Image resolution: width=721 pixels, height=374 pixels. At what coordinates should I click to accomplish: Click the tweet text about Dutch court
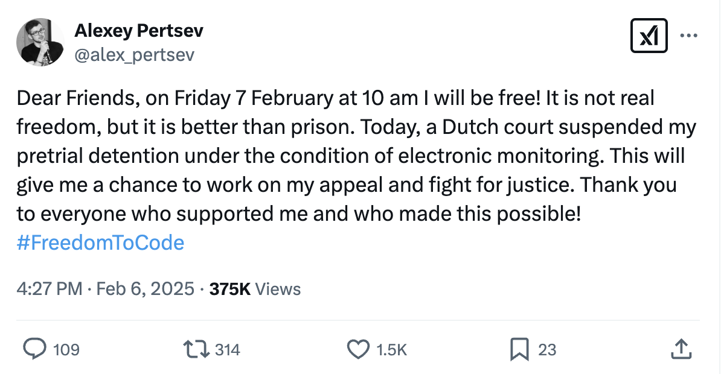coord(356,156)
